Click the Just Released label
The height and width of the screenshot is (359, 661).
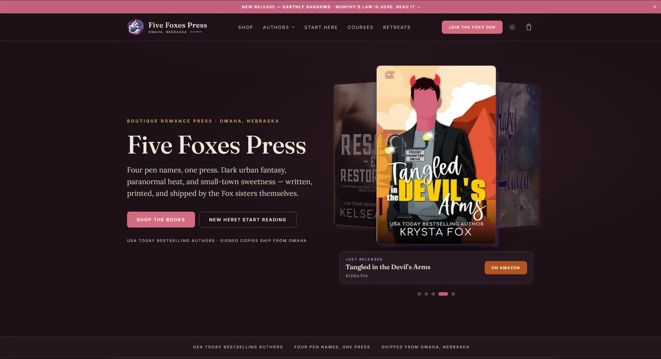(x=364, y=259)
